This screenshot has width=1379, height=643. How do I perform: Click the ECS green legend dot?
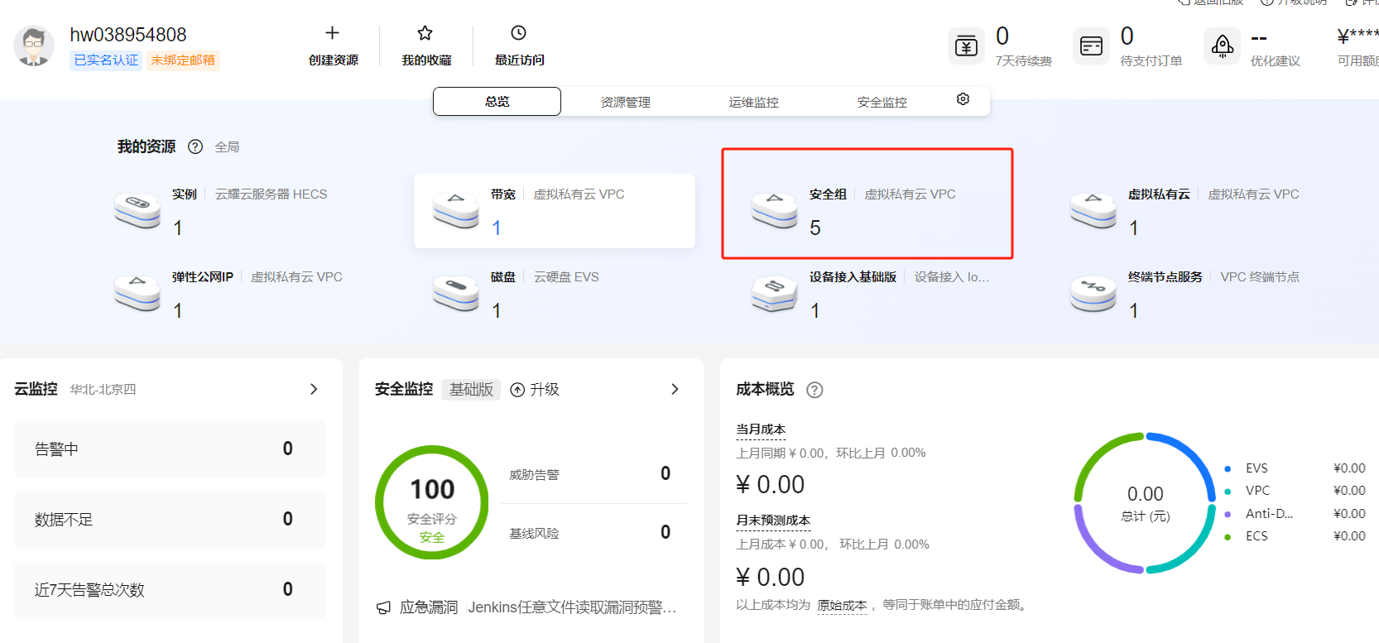[x=1228, y=536]
